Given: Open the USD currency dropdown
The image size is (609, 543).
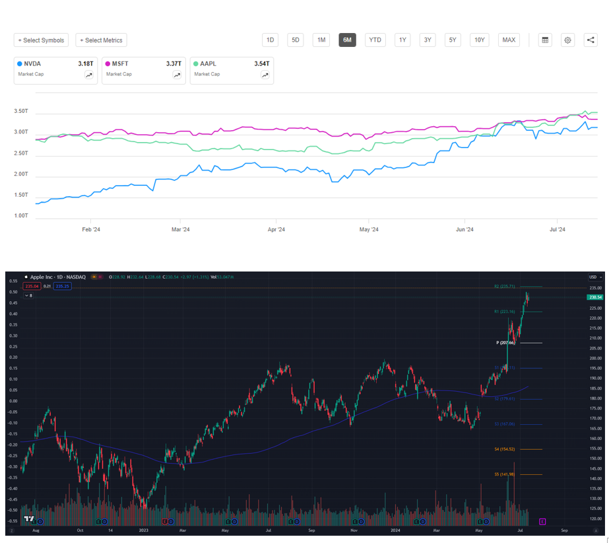Looking at the screenshot, I should click(595, 277).
